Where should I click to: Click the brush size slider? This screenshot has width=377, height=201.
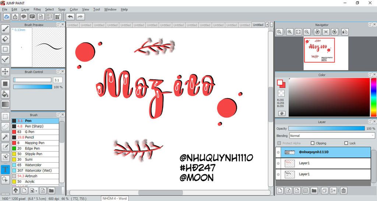click(32, 80)
